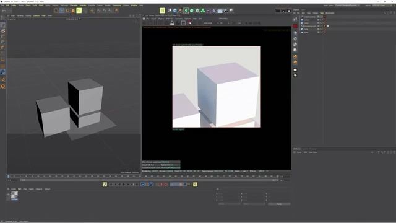This screenshot has height=223, width=396.
Task: Toggle the enable check on OctaneCamera row
Action: [322, 17]
